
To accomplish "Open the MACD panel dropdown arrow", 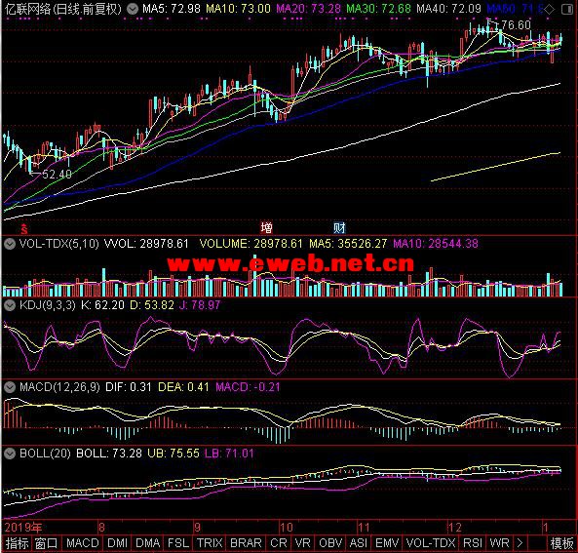I will (x=10, y=387).
